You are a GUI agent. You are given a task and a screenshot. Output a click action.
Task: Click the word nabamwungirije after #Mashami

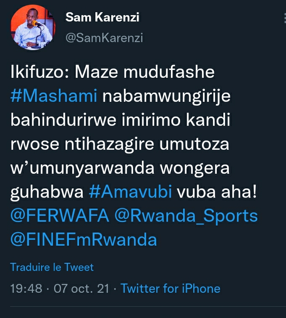point(166,96)
